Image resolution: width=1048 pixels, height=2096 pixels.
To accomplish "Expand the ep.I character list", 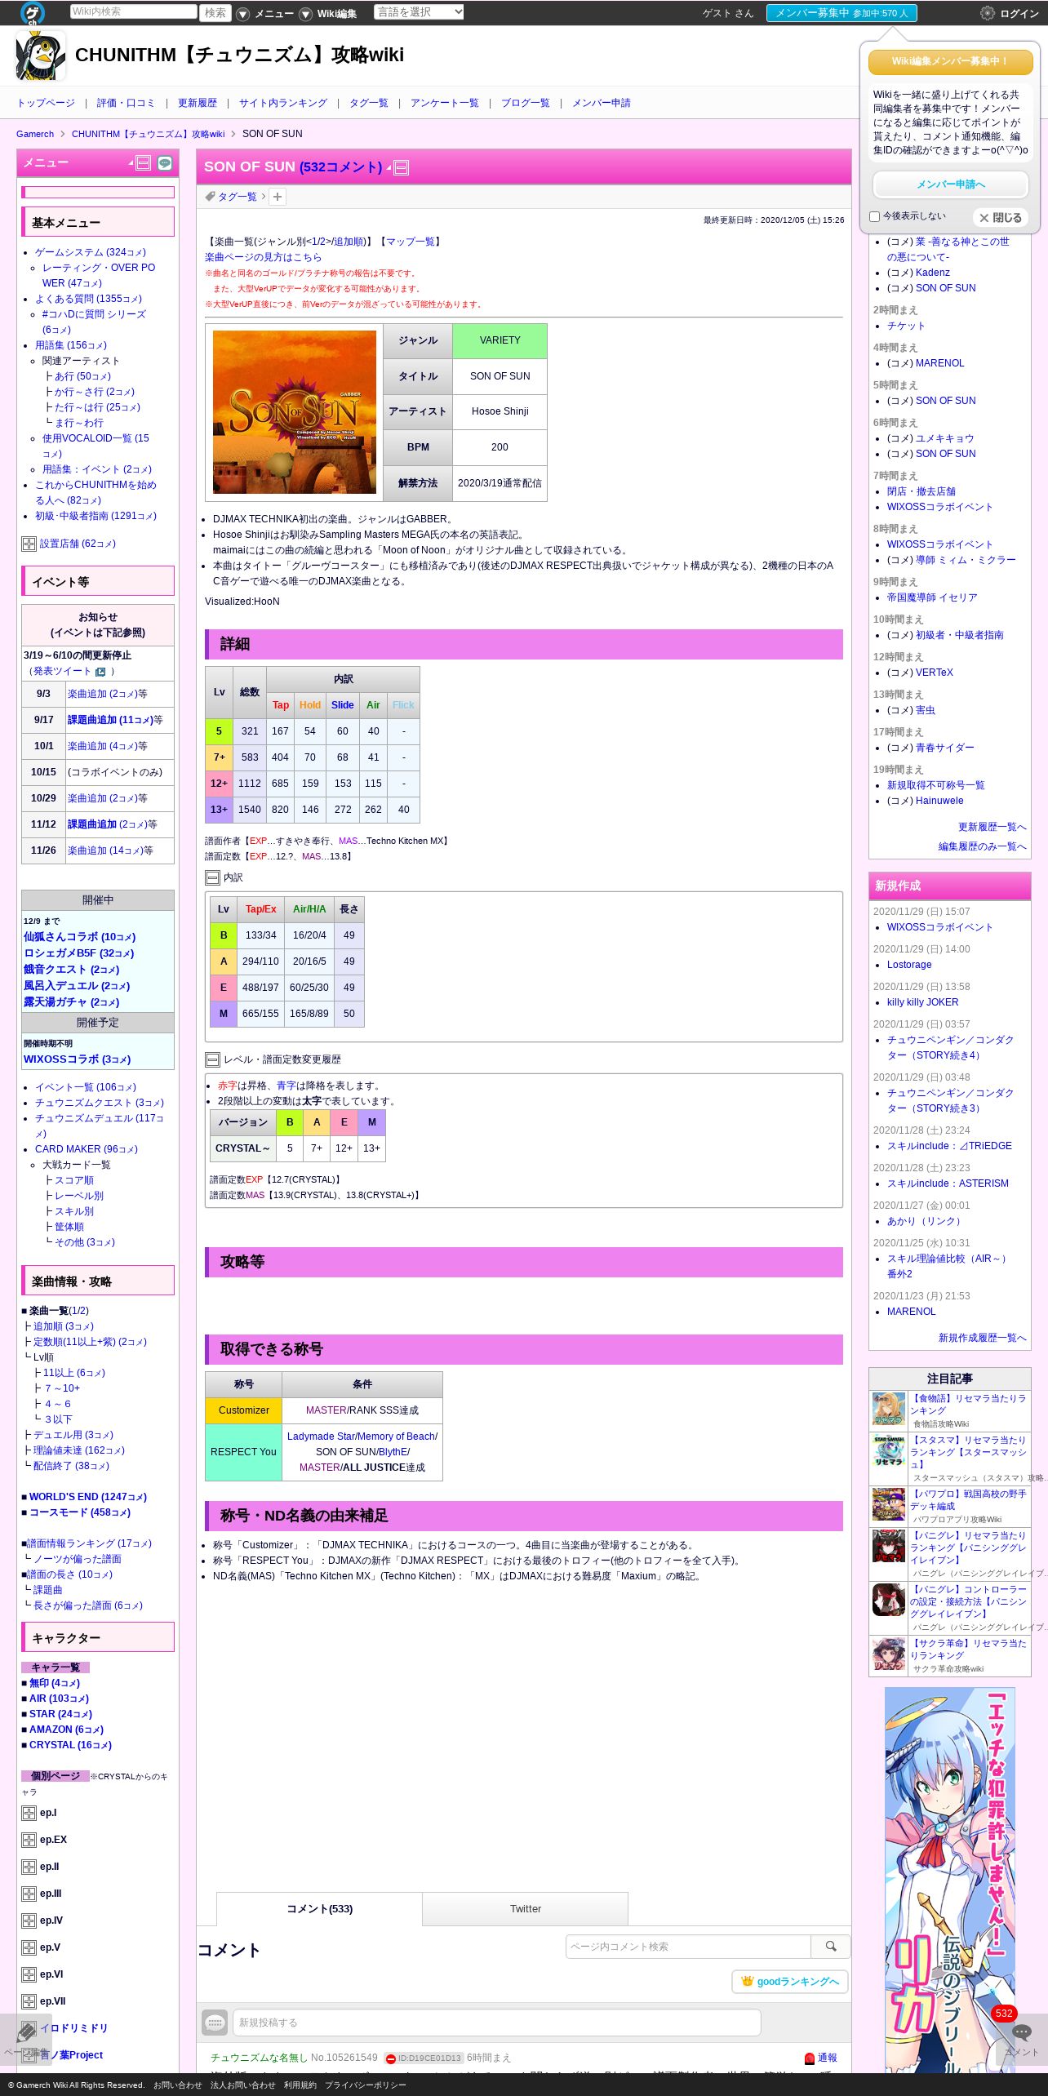I will click(x=29, y=1813).
